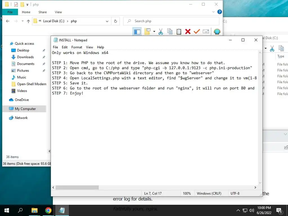Click the New folder icon in title bar

click(x=22, y=4)
